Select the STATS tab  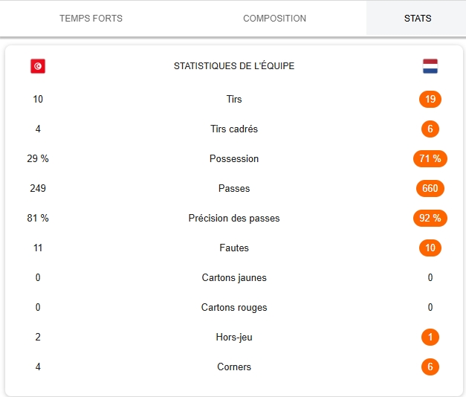coord(418,19)
